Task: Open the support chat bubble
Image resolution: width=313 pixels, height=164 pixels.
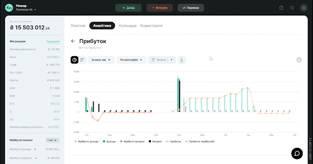Action: click(297, 154)
